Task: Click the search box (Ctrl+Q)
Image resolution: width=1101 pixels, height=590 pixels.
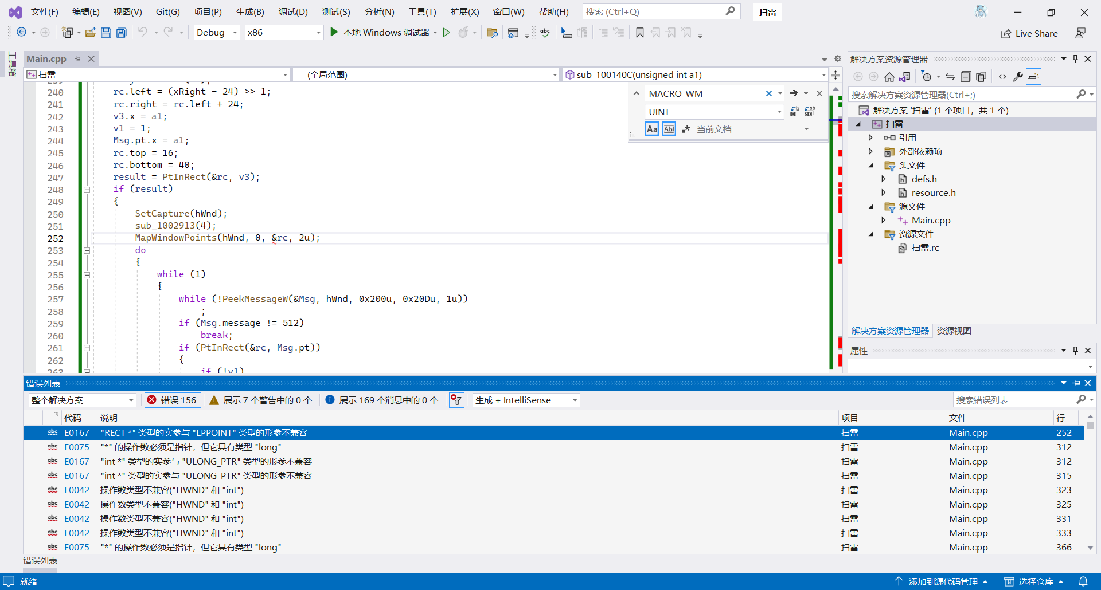Action: point(661,11)
